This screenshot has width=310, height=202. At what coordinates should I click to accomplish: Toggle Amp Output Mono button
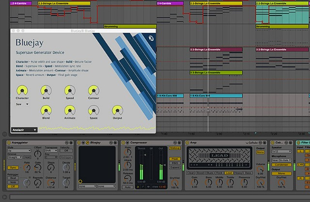coord(261,152)
